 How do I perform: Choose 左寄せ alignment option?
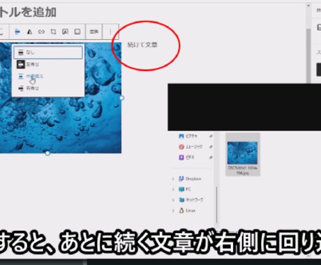pos(48,64)
